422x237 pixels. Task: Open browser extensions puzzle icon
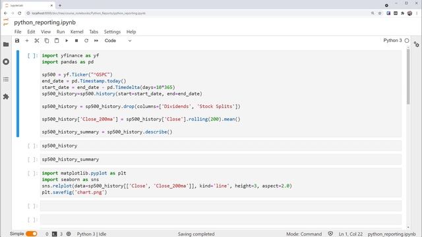403,13
